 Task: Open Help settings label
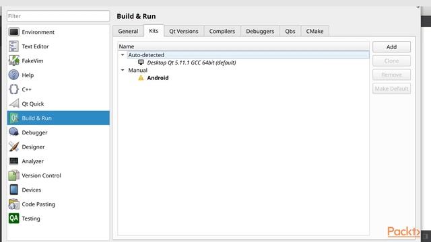coord(28,75)
